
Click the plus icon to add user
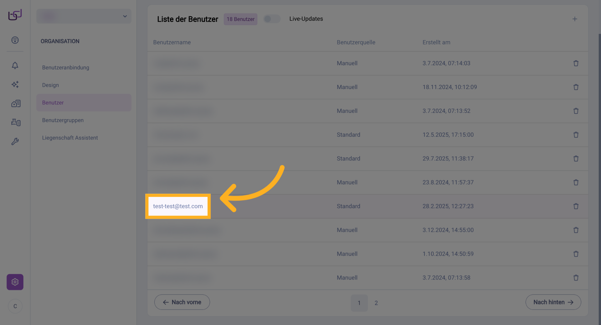click(575, 19)
